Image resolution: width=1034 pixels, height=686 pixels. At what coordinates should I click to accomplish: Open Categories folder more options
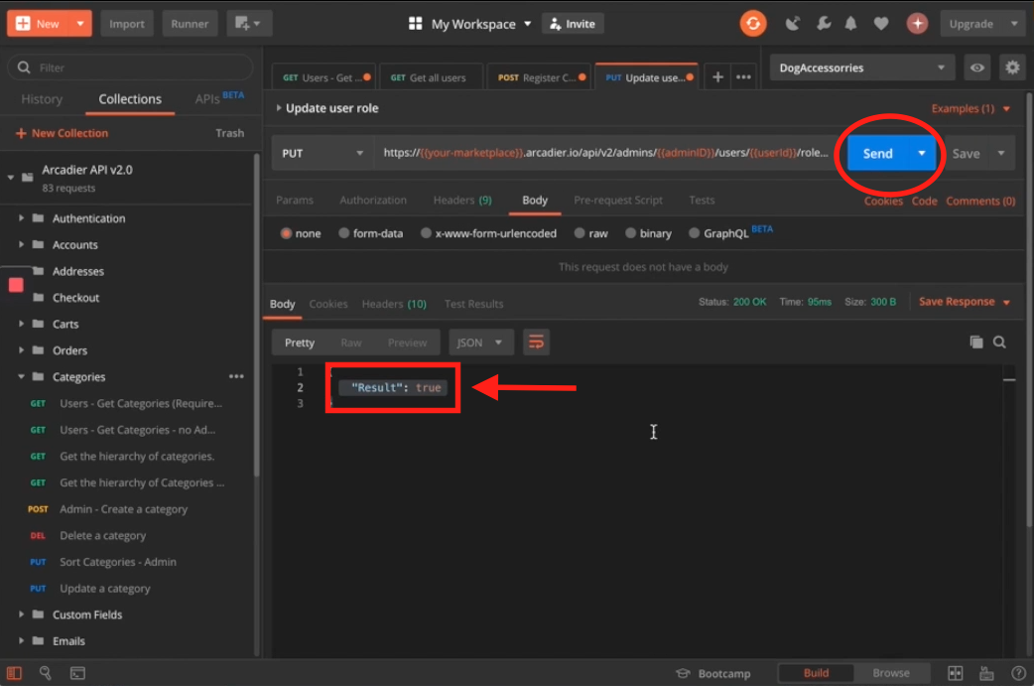point(236,376)
